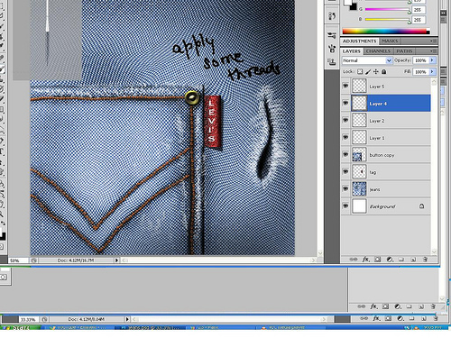Select the Layer 2 row

386,120
